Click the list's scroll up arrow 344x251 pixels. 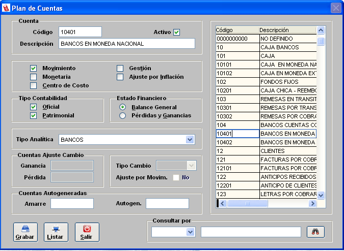click(x=321, y=30)
